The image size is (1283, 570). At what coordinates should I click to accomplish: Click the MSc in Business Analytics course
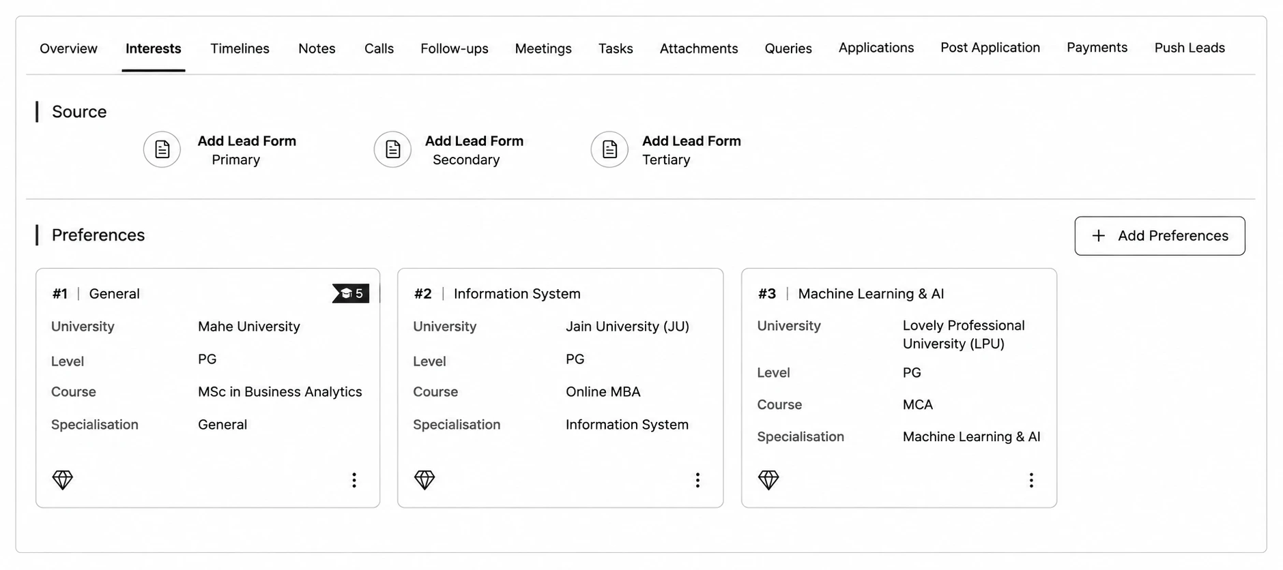(280, 392)
